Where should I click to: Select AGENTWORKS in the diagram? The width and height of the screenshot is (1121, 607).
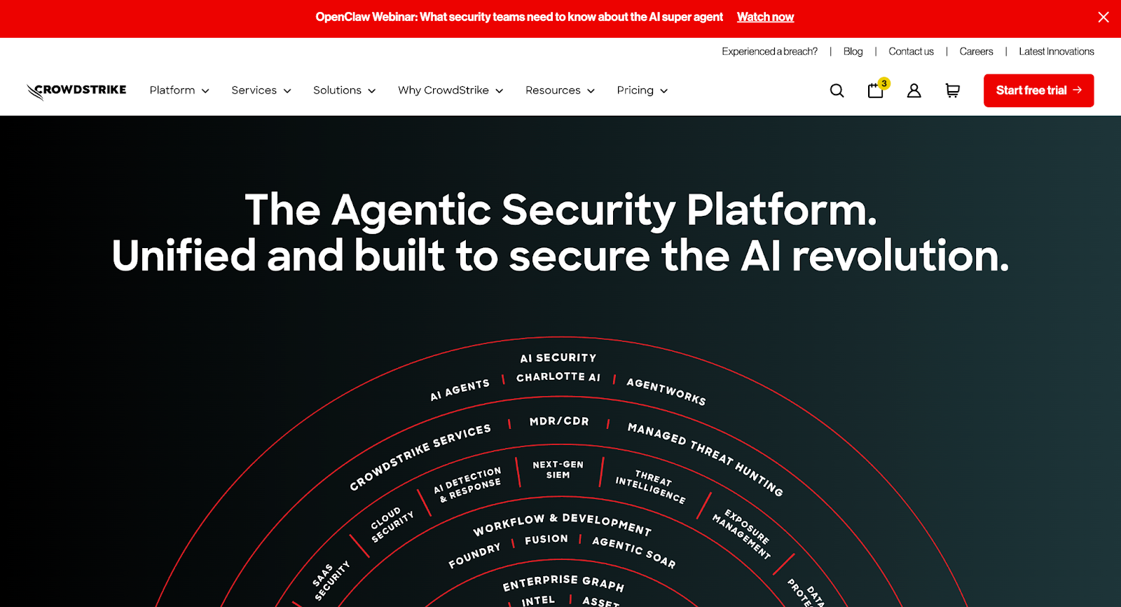tap(666, 392)
